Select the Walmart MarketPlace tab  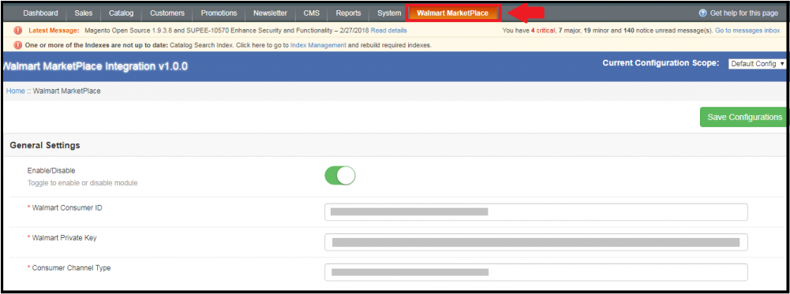pos(452,13)
